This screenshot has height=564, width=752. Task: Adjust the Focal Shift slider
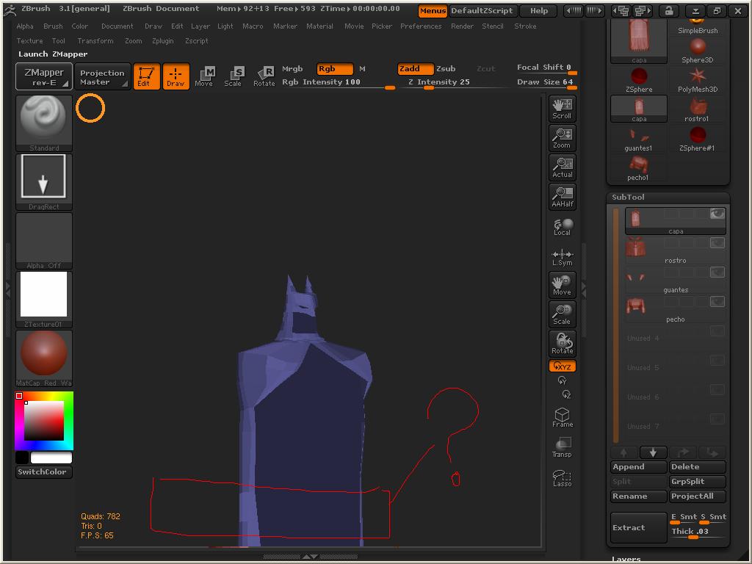[x=546, y=68]
